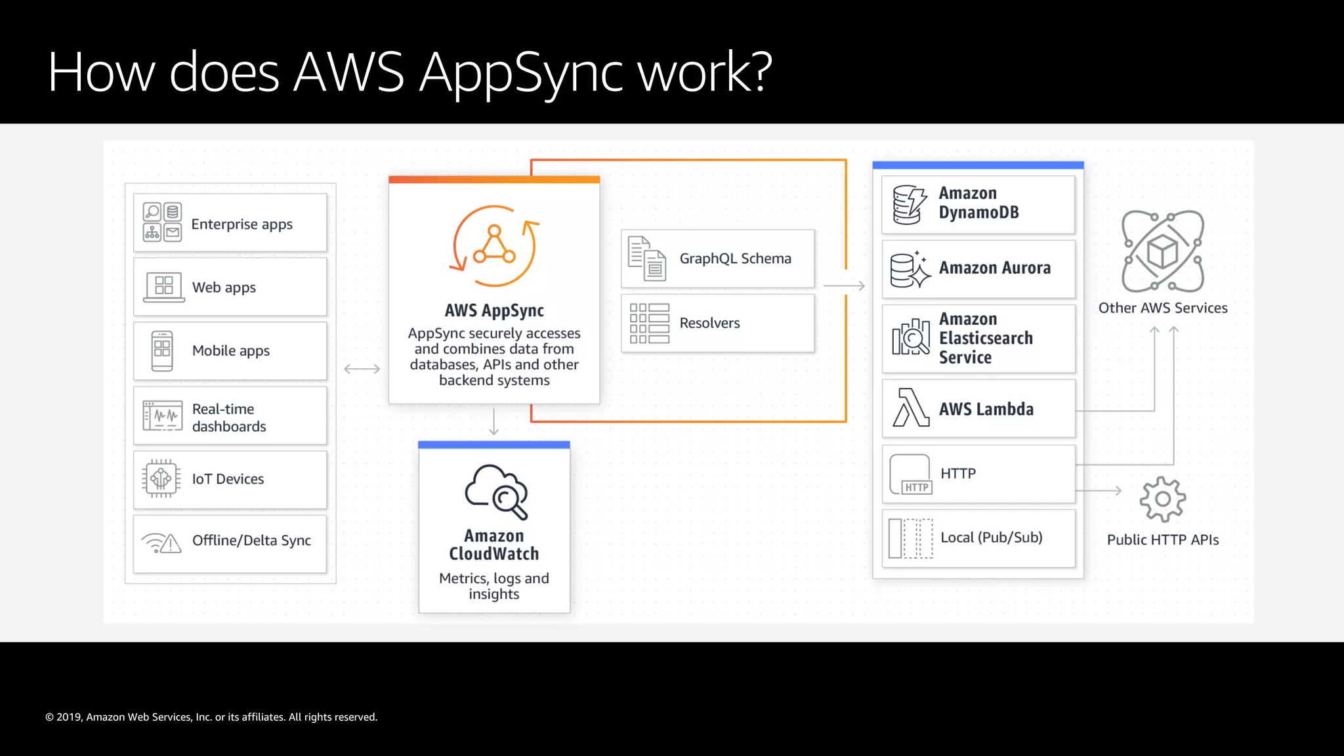Click the arrow pointing to data sources
Image resolution: width=1344 pixels, height=756 pixels.
pos(845,285)
